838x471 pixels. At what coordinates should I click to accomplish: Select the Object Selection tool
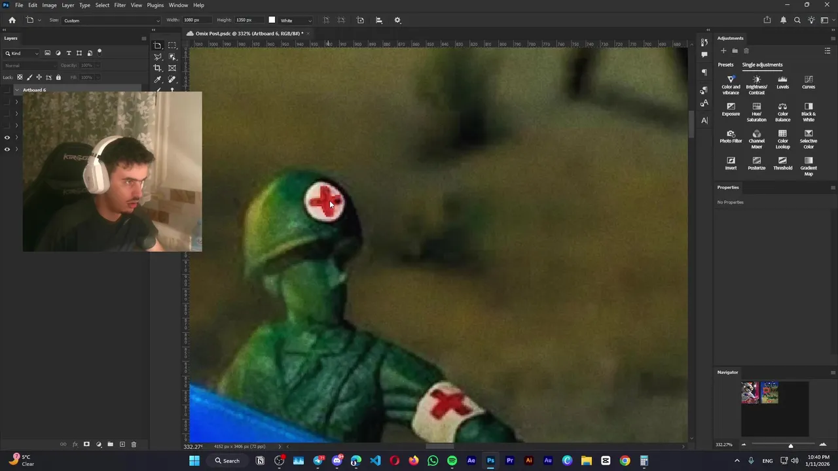click(x=172, y=57)
